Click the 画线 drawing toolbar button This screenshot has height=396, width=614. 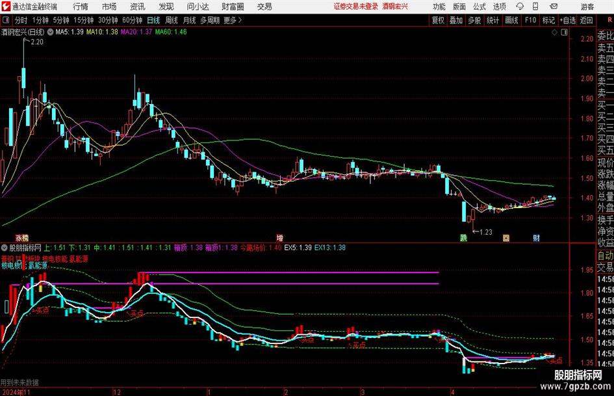(512, 20)
